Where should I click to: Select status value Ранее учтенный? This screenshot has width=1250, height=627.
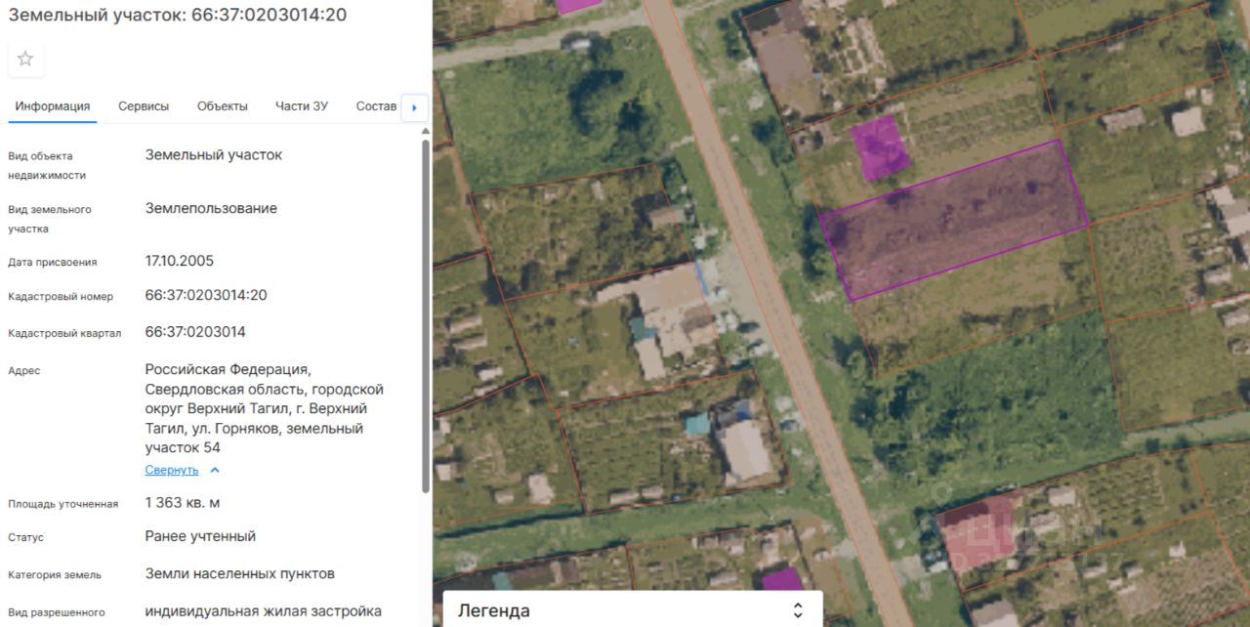coord(200,536)
